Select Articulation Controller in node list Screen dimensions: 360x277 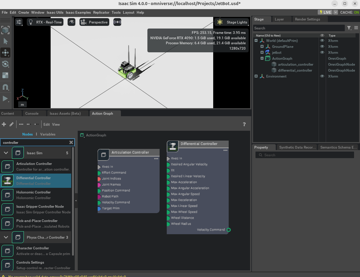pyautogui.click(x=36, y=166)
